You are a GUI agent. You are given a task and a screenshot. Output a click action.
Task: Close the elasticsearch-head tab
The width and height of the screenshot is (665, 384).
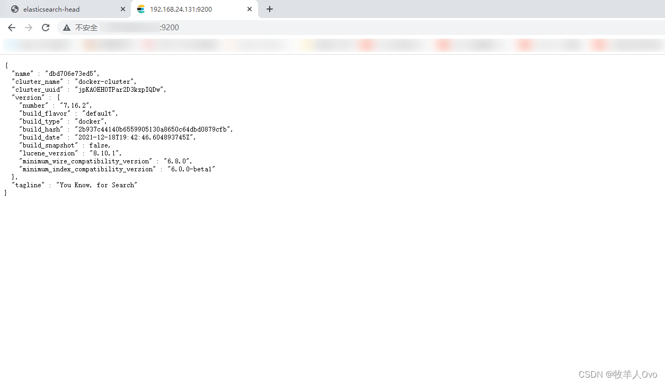click(x=122, y=9)
